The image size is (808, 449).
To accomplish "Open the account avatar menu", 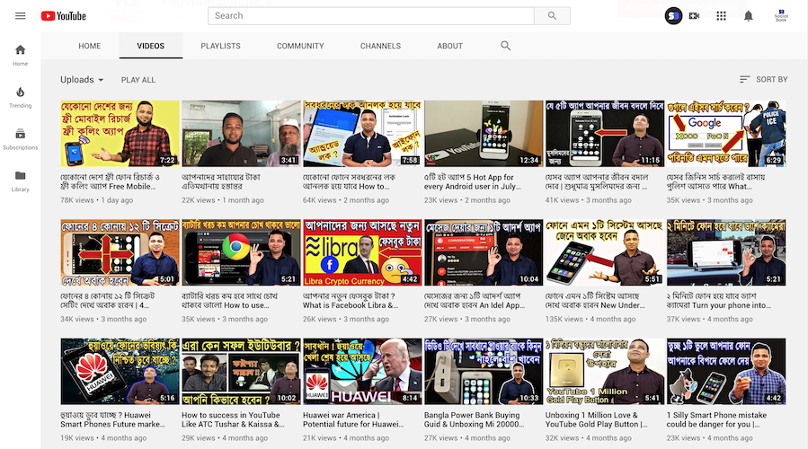I will click(781, 16).
